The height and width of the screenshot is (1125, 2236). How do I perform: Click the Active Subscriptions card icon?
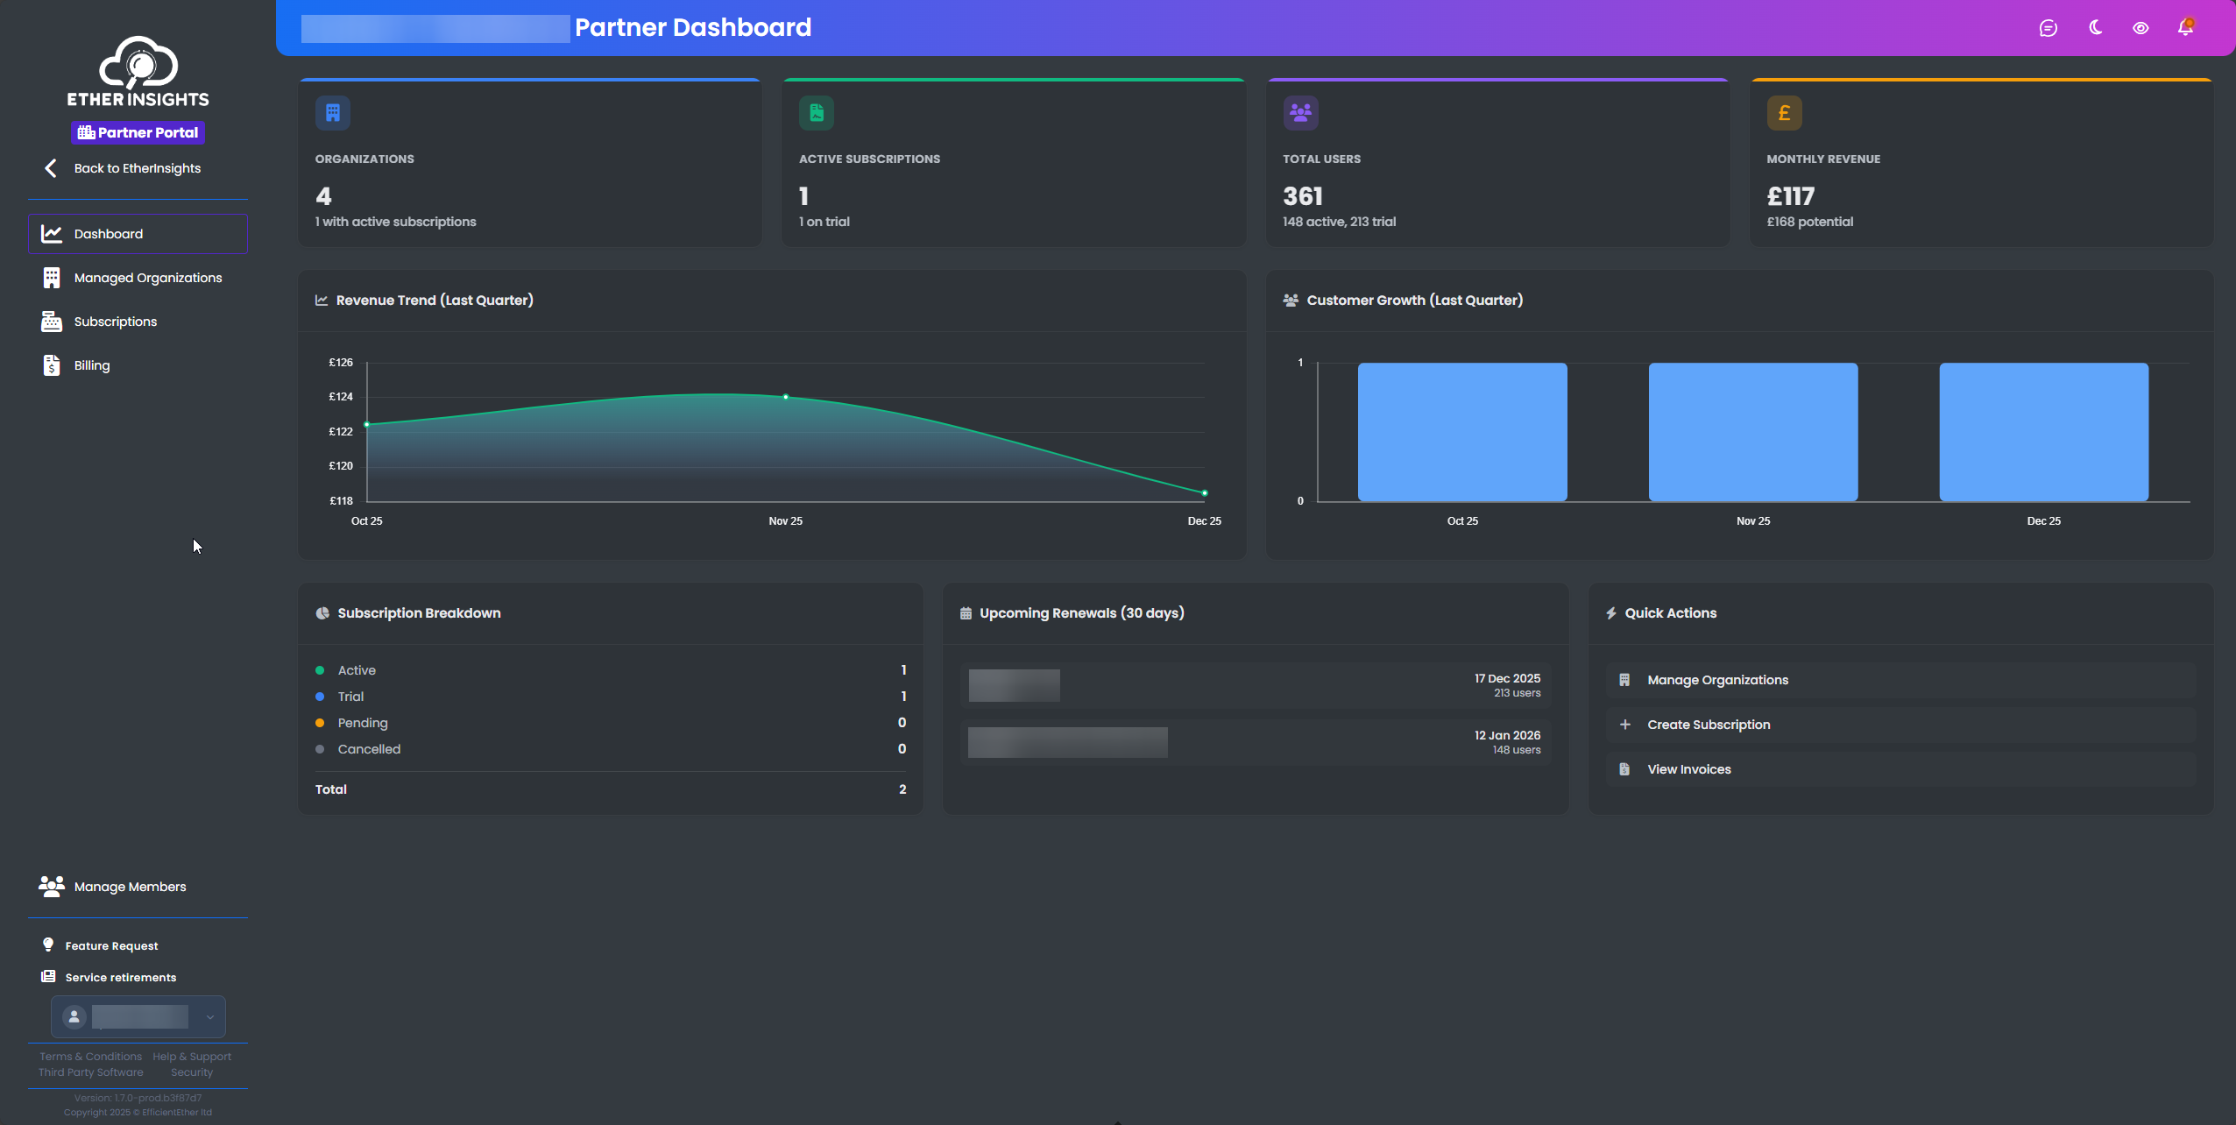(x=817, y=113)
